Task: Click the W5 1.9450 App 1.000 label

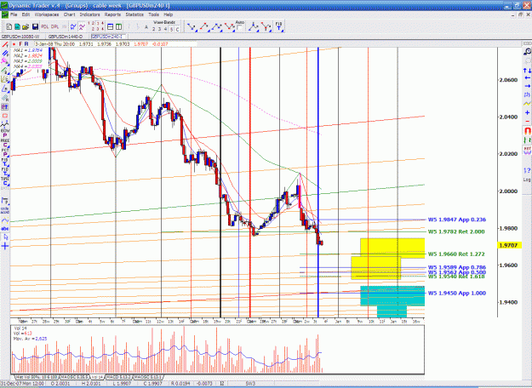Action: click(x=457, y=293)
